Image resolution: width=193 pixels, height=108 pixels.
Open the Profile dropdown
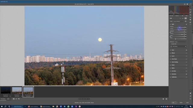tap(179, 21)
